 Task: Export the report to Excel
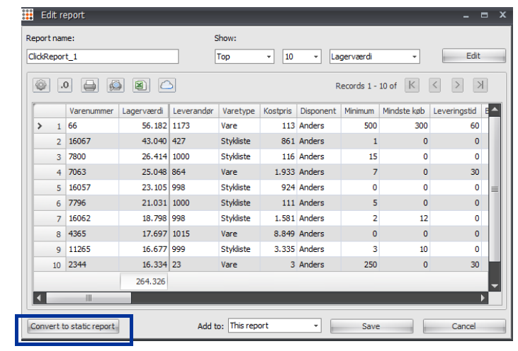tap(141, 86)
